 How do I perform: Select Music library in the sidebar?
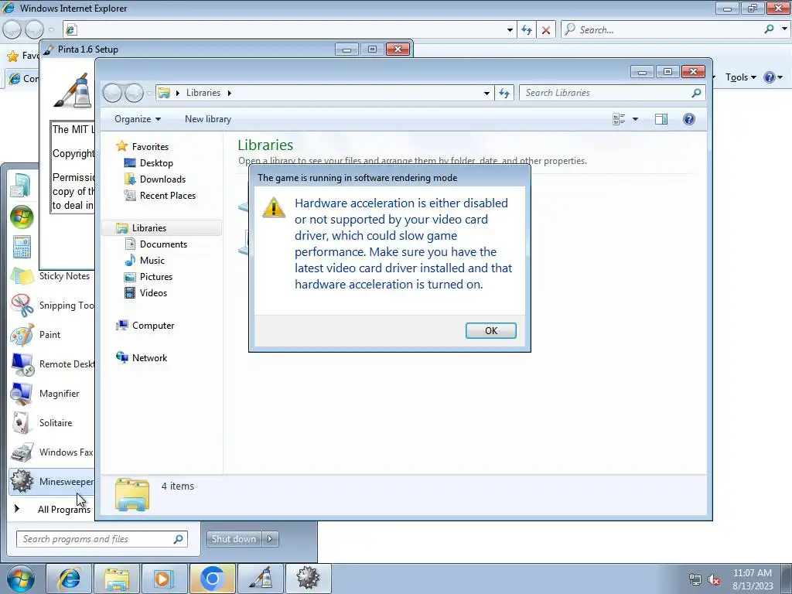152,260
